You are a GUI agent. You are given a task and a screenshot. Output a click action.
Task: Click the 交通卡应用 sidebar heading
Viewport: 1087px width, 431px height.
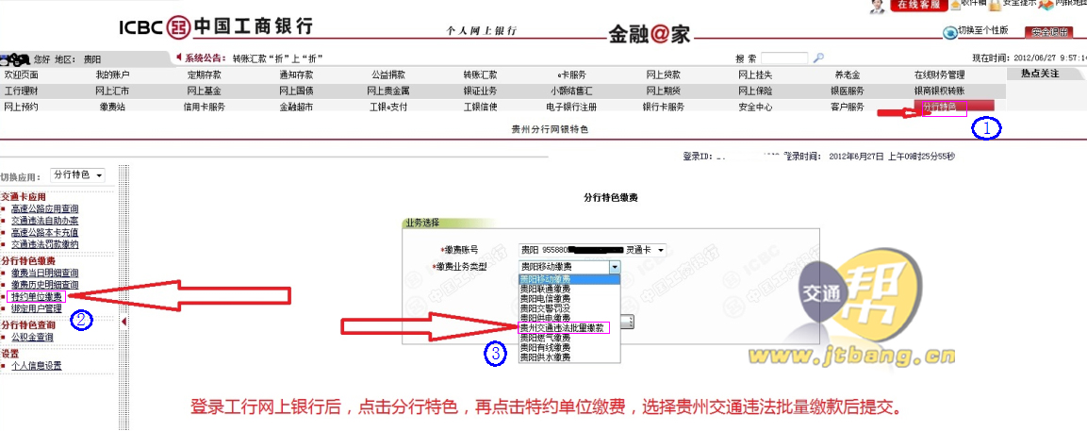tap(24, 196)
